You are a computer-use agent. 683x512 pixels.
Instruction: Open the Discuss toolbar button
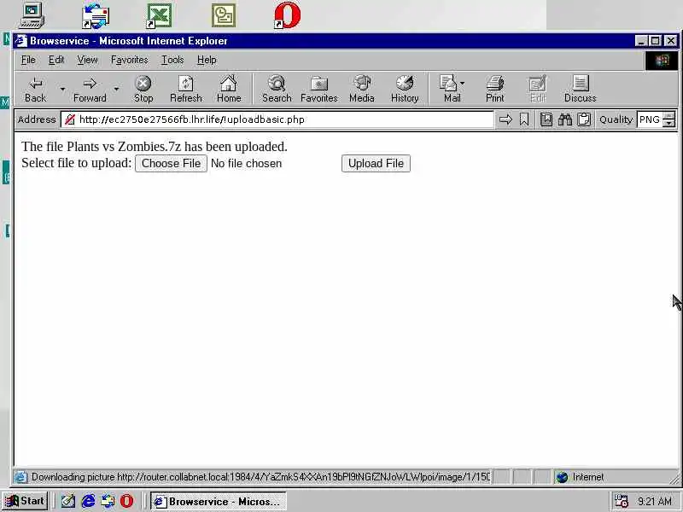coord(581,90)
